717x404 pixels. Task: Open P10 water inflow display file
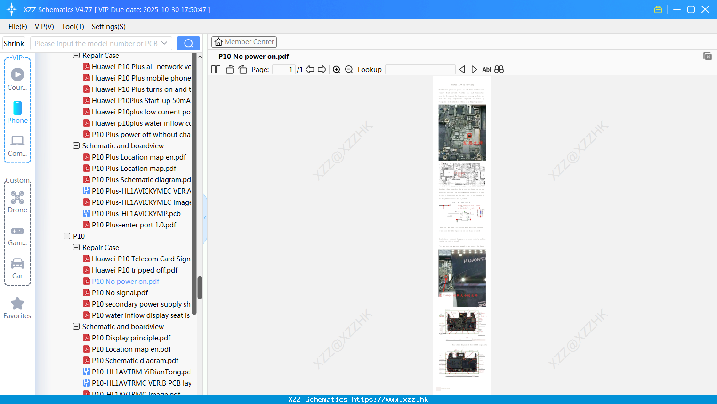pyautogui.click(x=137, y=315)
